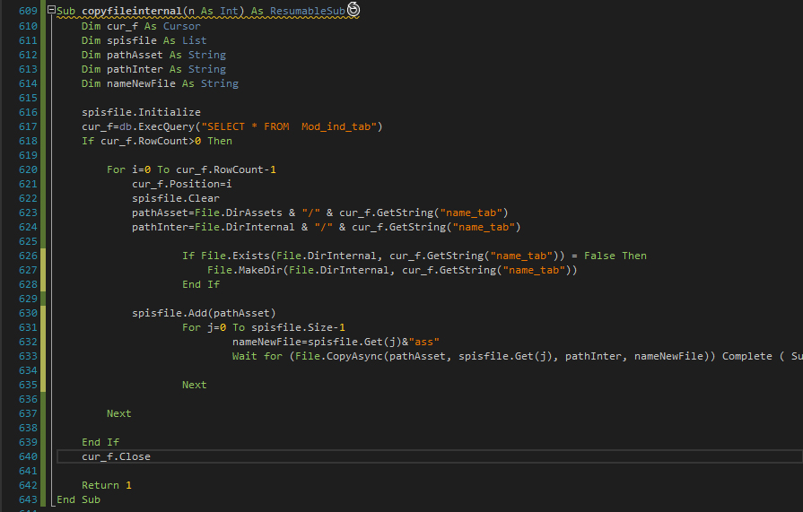Click the 'End Sub' line
Viewport: 803px width, 512px height.
point(78,499)
